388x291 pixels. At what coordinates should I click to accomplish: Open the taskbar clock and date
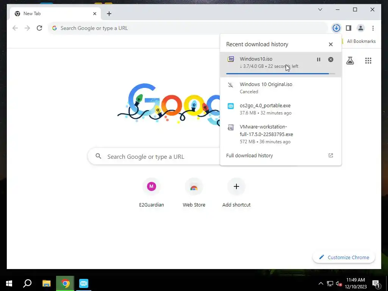(356, 283)
